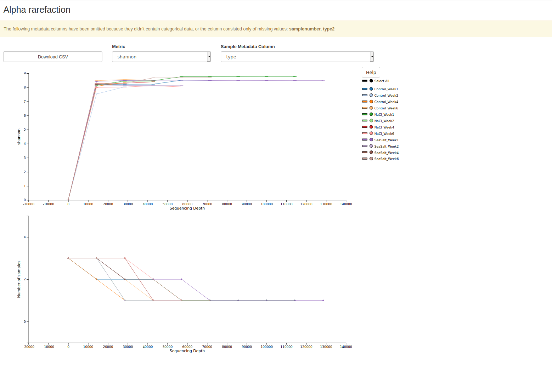Click the arrow on the type dropdown

tap(372, 57)
